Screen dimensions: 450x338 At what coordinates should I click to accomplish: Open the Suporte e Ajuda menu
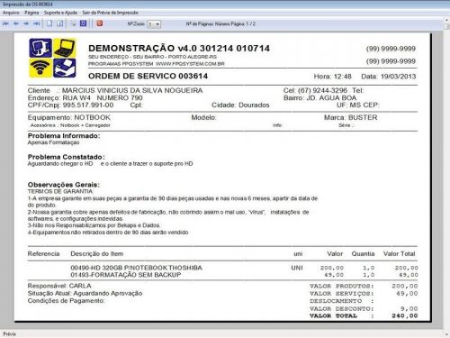[60, 13]
